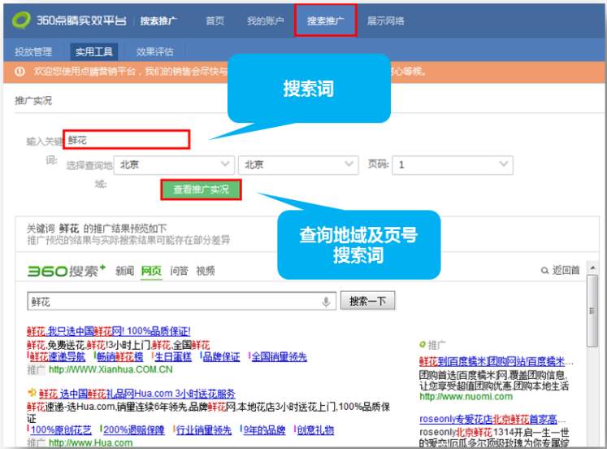Image resolution: width=607 pixels, height=449 pixels.
Task: Open the 鲜花 选中国鲜花礼品网Hua.com result title
Action: point(137,394)
